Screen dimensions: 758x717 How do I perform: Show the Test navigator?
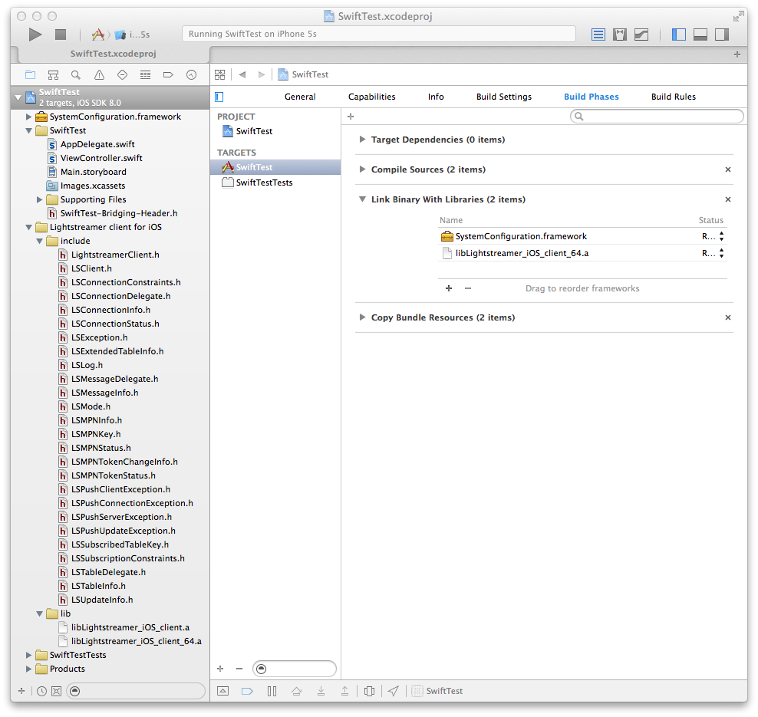coord(122,75)
